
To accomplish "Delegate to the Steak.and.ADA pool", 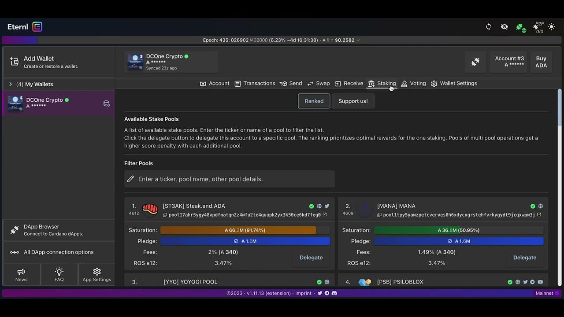I will point(311,258).
